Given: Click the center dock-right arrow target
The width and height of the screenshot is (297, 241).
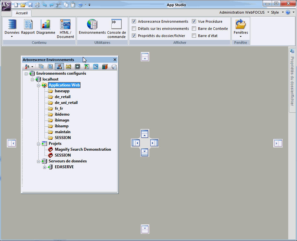Looking at the screenshot, I should click(154, 143).
